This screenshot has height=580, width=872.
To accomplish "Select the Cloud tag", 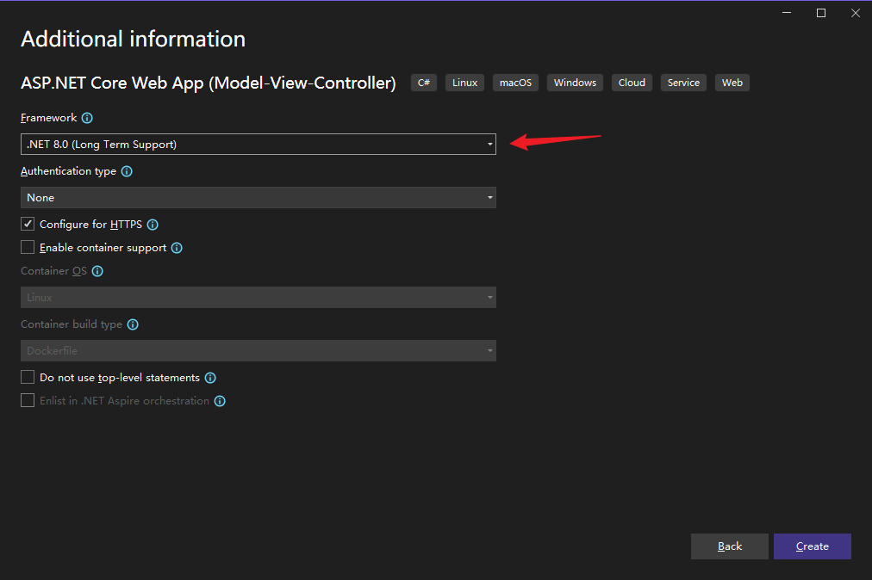I will point(632,83).
